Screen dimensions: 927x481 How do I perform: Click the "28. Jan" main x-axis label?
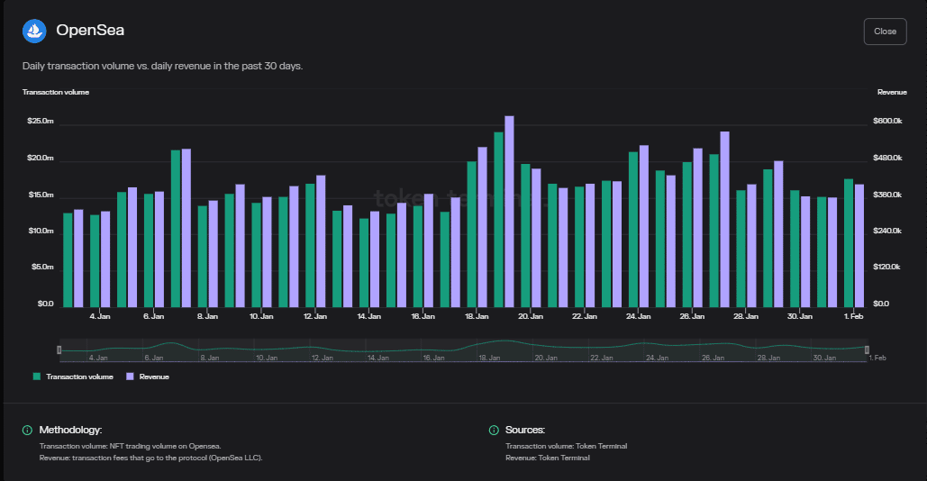point(746,317)
